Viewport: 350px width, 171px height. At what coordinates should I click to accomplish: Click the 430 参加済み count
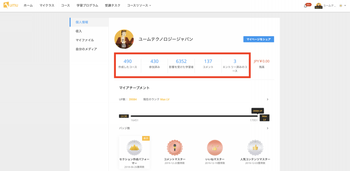click(x=155, y=64)
